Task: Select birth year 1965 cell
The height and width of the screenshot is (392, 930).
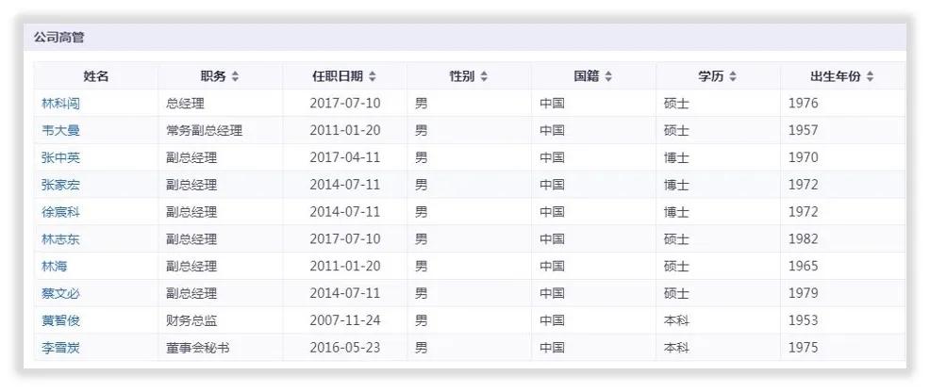Action: coord(843,267)
